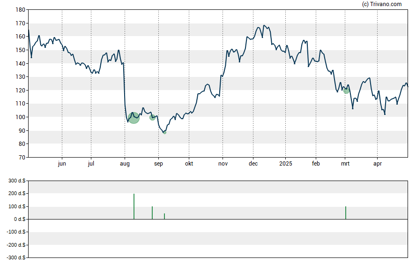Click the 'mrt' month label
The height and width of the screenshot is (265, 416).
point(345,164)
